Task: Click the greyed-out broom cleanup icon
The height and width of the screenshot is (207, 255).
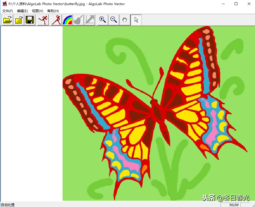Action: point(78,20)
